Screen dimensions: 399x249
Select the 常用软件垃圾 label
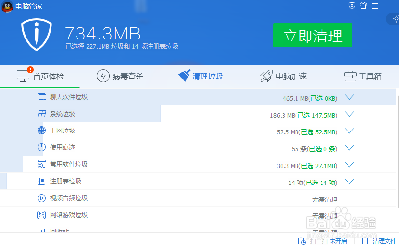pos(69,164)
